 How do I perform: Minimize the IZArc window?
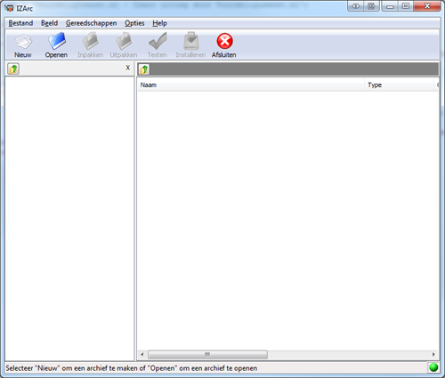click(x=390, y=6)
